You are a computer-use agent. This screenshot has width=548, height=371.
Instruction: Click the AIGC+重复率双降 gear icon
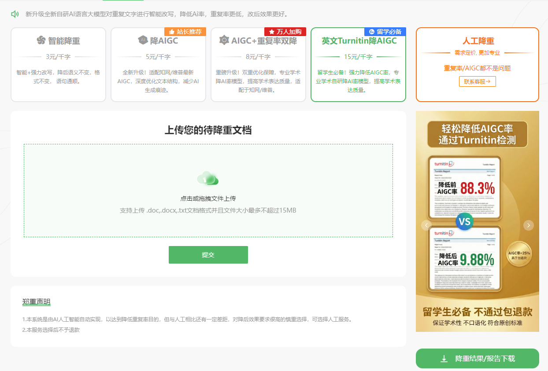(224, 40)
